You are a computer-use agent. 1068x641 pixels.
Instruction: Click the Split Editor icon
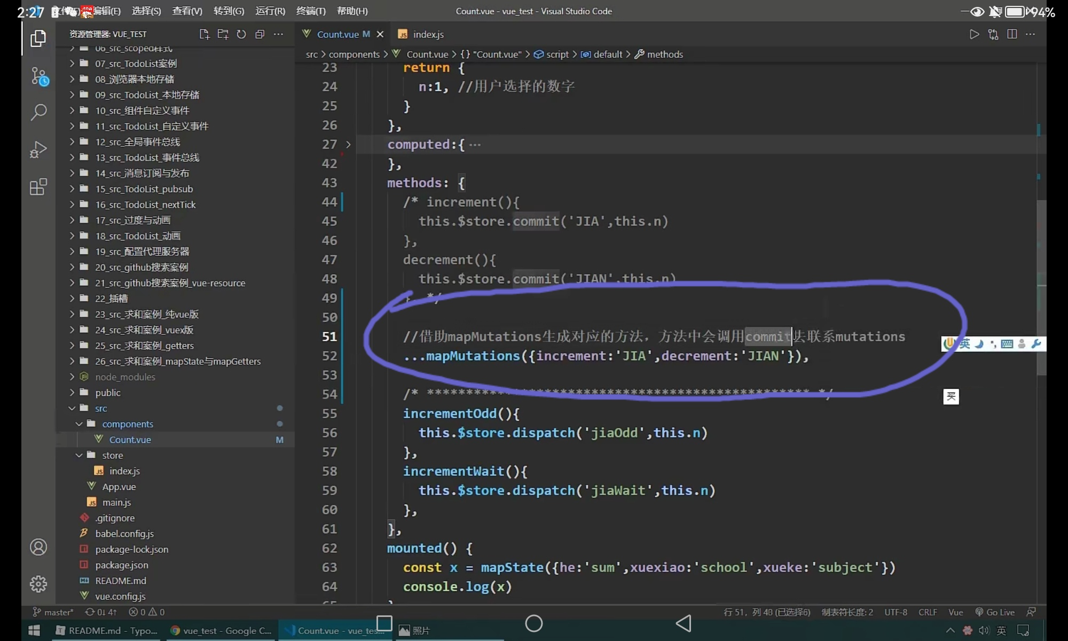[1012, 34]
